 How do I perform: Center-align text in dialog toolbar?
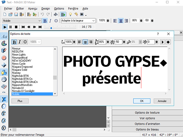85,42
